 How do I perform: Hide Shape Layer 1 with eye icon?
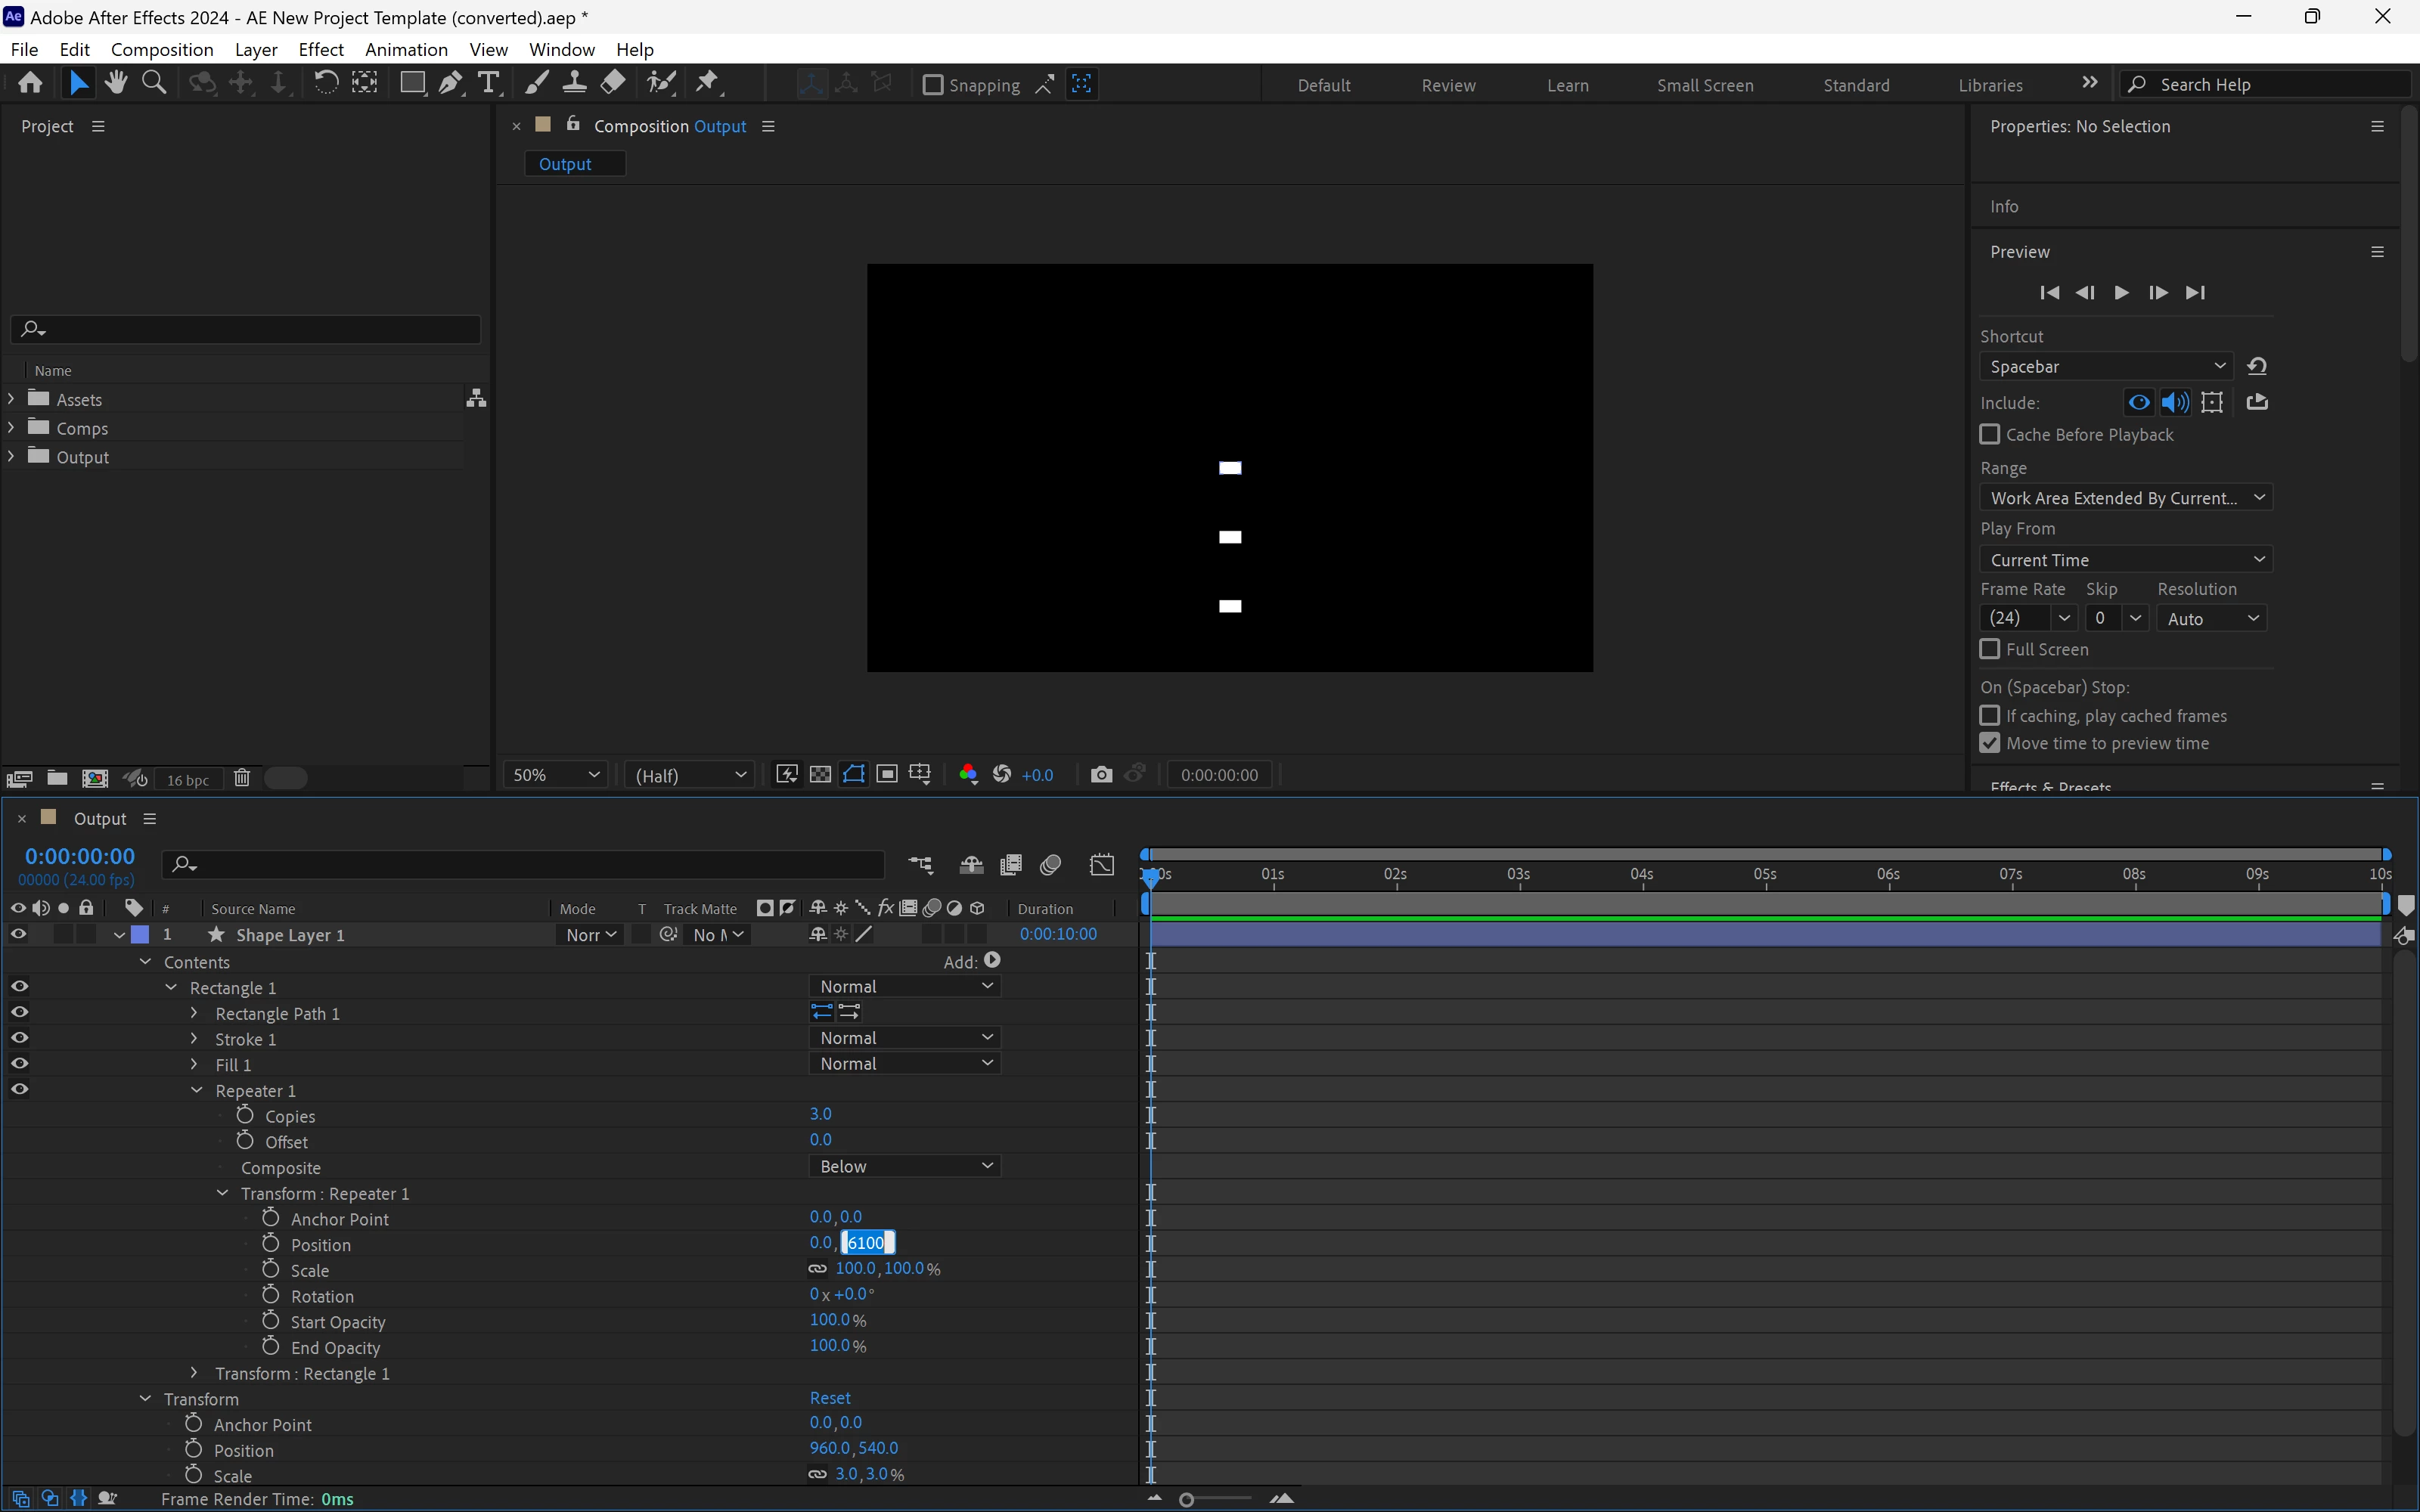pyautogui.click(x=18, y=935)
